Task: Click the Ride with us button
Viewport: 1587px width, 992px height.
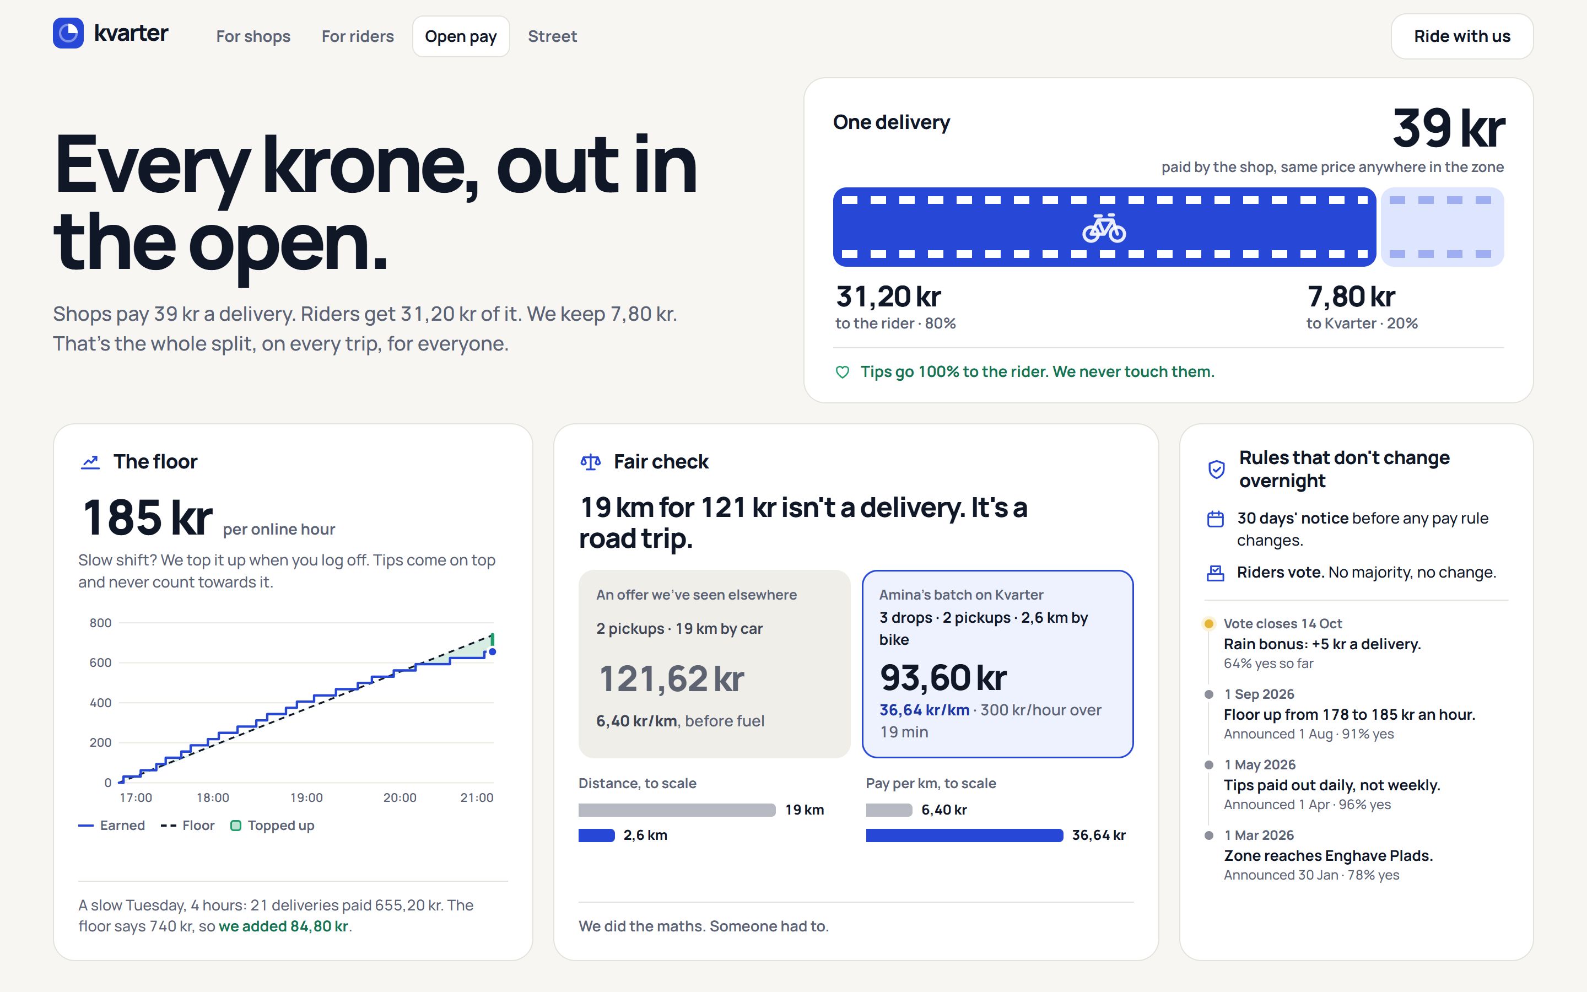Action: pos(1462,36)
